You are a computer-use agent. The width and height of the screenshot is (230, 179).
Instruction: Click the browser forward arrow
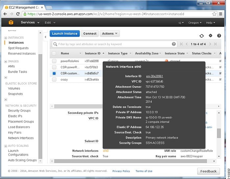coord(11,14)
